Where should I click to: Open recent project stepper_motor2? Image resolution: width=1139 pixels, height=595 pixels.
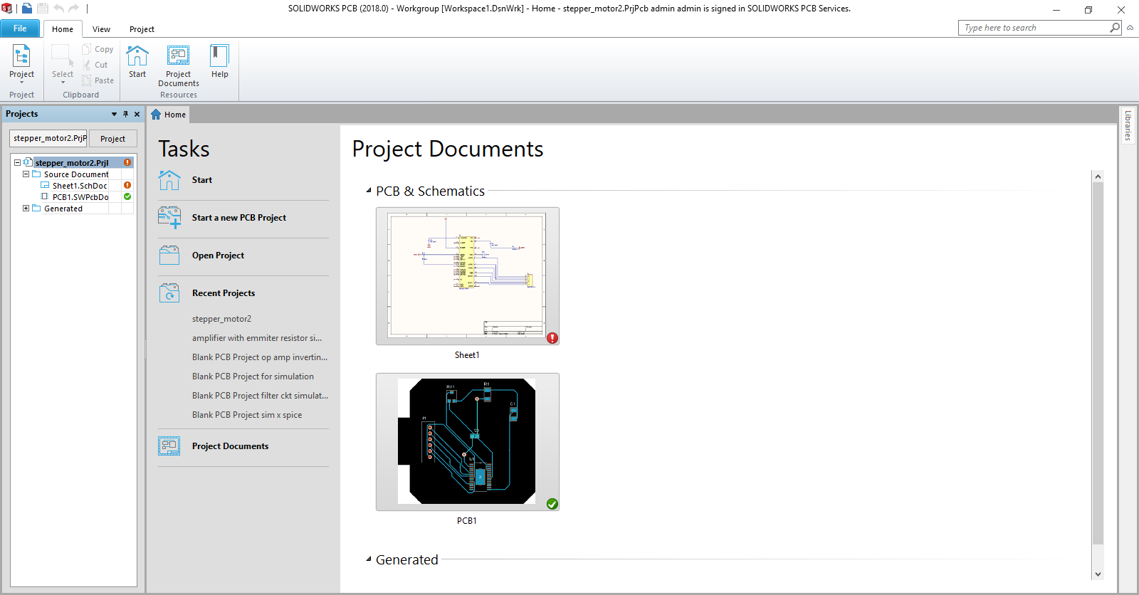pyautogui.click(x=221, y=319)
